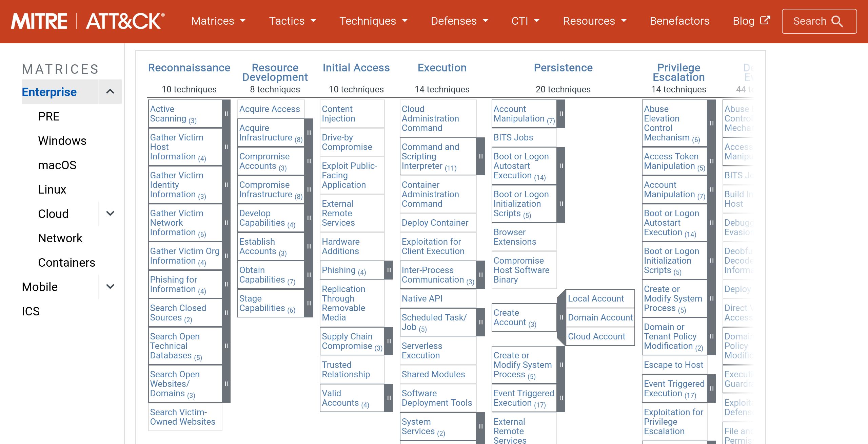Open the BITS Jobs Persistence technique
The width and height of the screenshot is (868, 444).
point(513,137)
